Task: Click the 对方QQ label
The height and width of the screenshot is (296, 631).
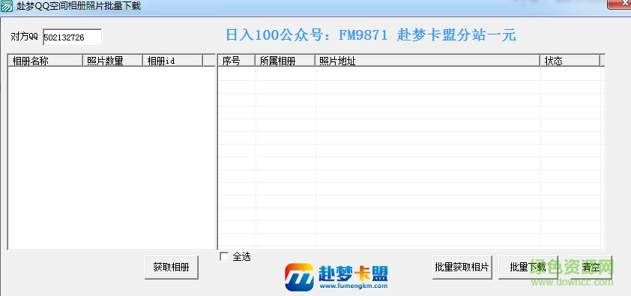Action: click(24, 37)
